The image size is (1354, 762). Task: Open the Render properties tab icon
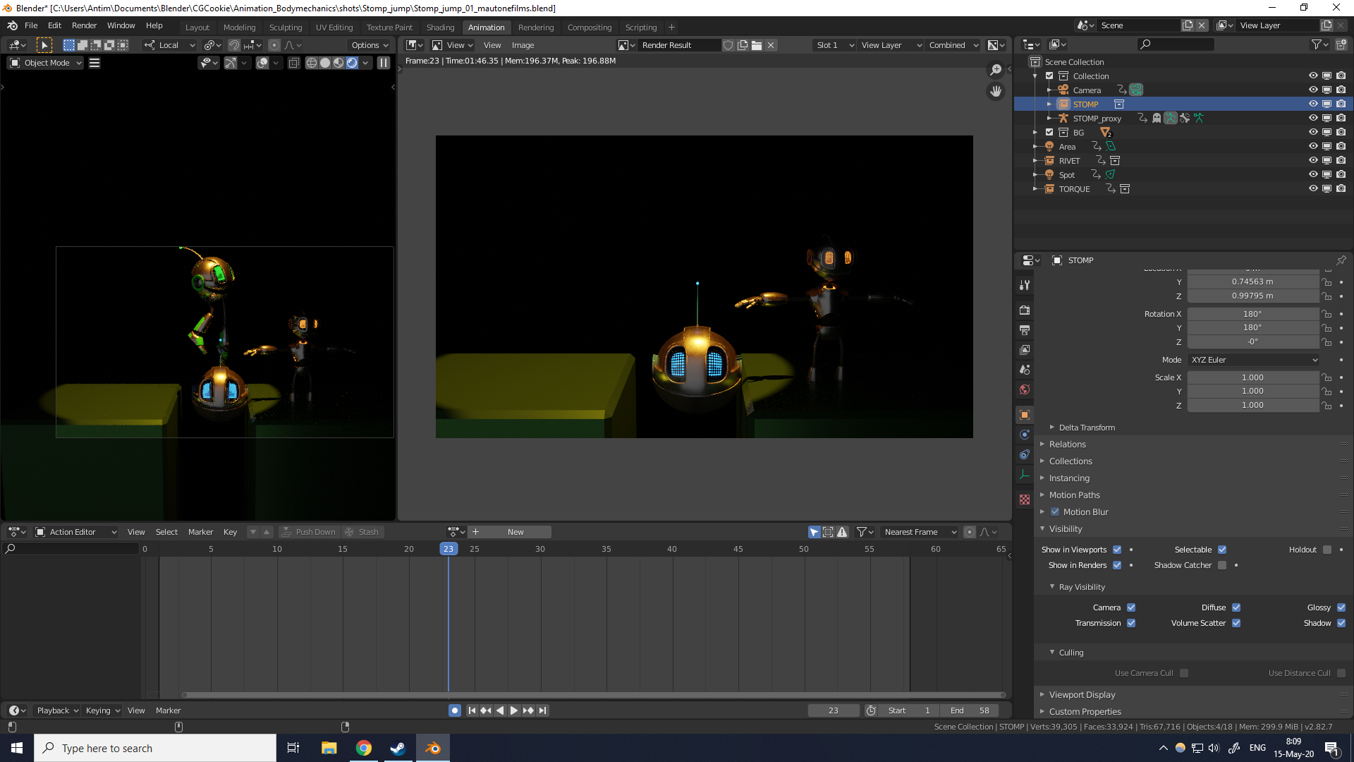(x=1025, y=310)
